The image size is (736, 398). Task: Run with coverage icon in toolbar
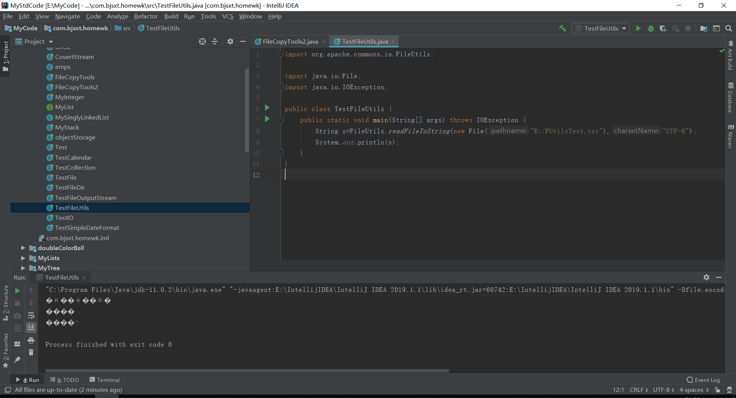coord(663,28)
